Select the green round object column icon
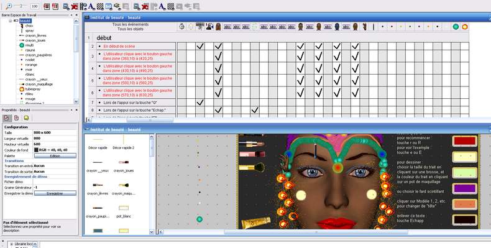The height and width of the screenshot is (248, 491). click(456, 27)
